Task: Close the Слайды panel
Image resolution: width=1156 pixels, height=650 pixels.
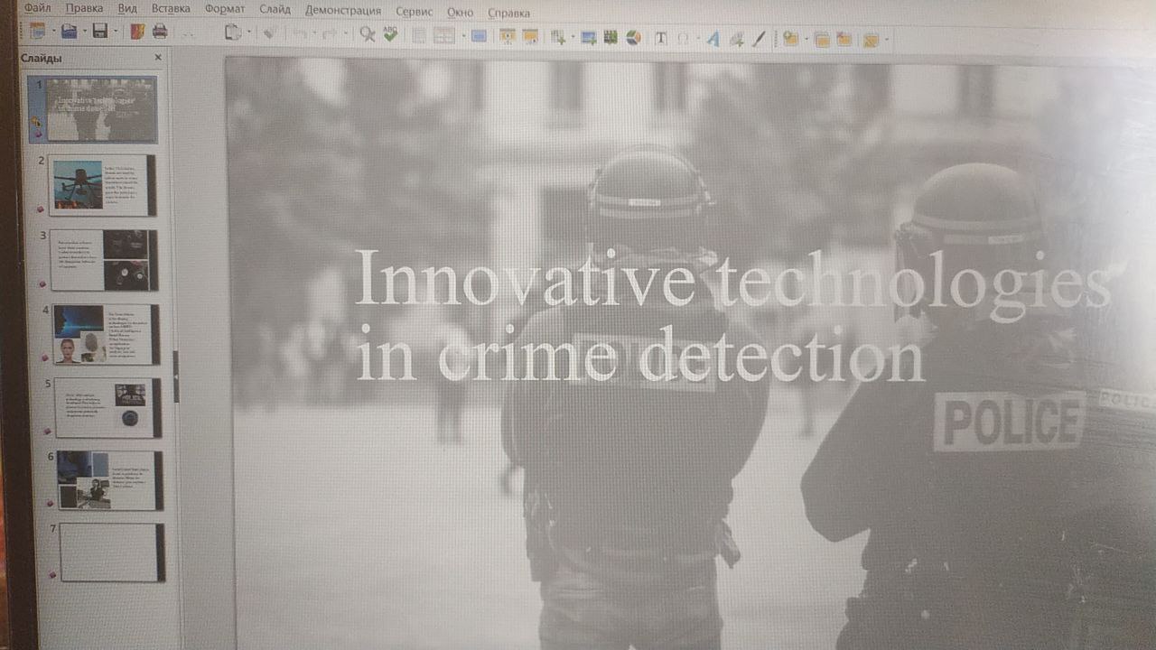Action: tap(158, 58)
